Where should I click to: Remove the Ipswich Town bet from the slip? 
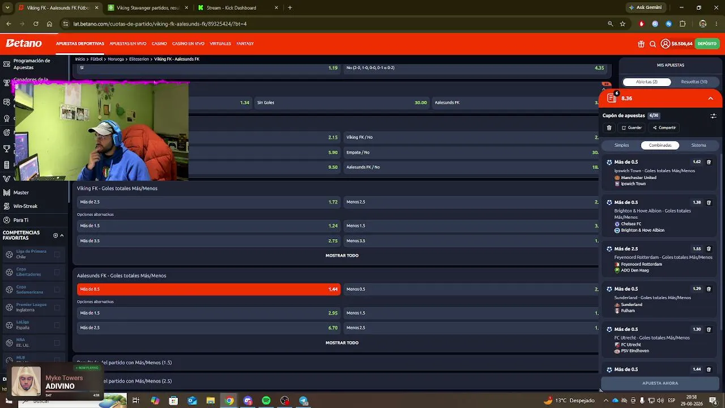tap(709, 162)
